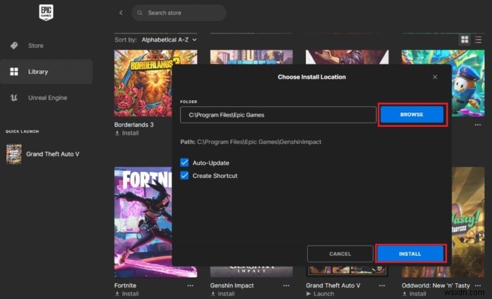This screenshot has height=299, width=492.
Task: Switch to list view
Action: click(478, 40)
